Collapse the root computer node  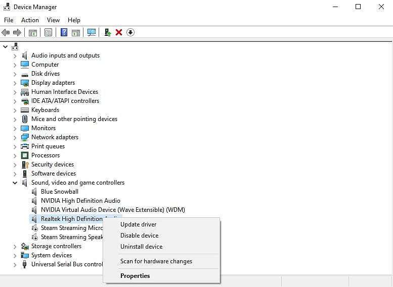click(5, 47)
